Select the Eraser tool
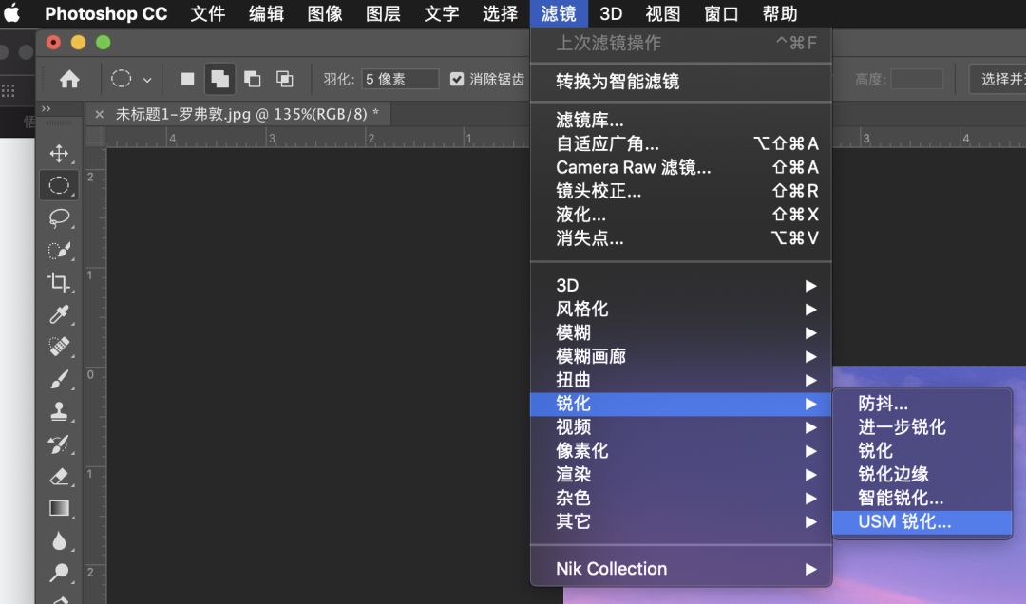 click(59, 476)
